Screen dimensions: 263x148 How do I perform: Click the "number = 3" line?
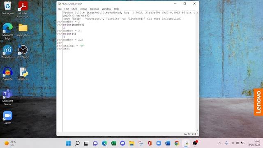tap(72, 31)
